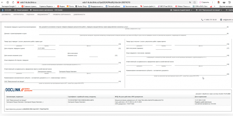Click the notifications counter badge
Viewport: 233px width, 116px height.
point(49,14)
